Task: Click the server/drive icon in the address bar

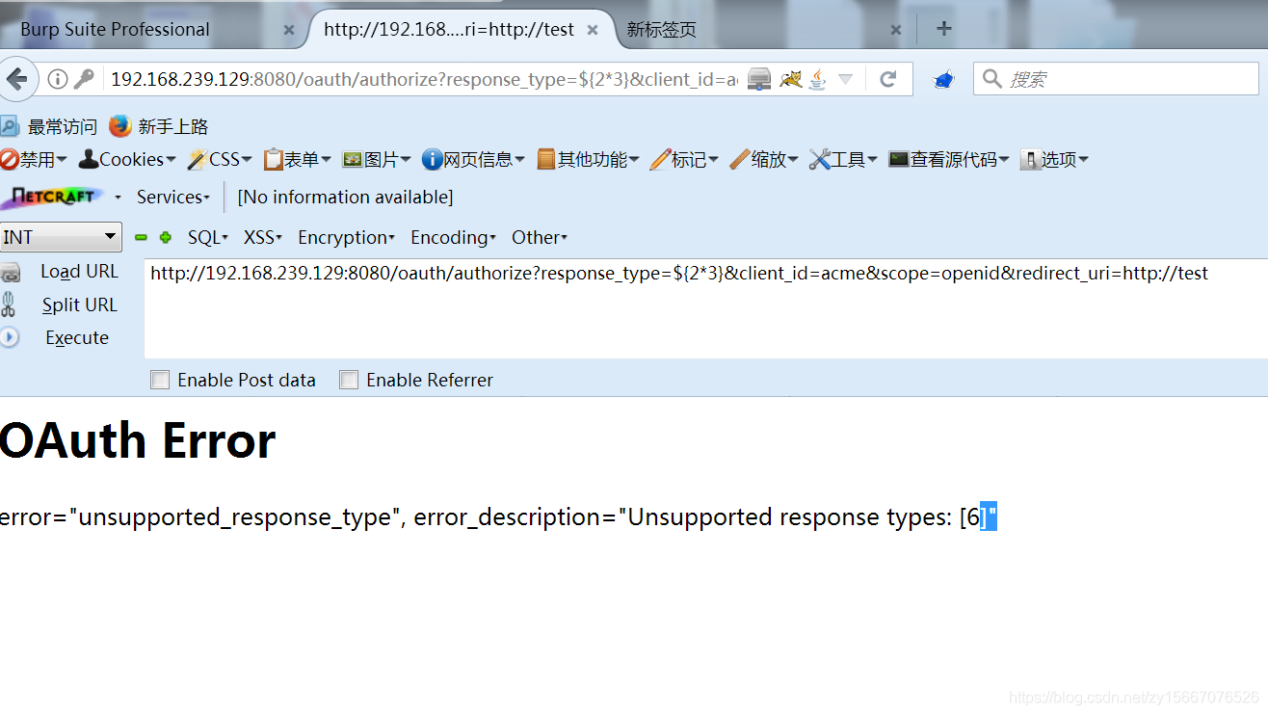Action: (x=760, y=79)
